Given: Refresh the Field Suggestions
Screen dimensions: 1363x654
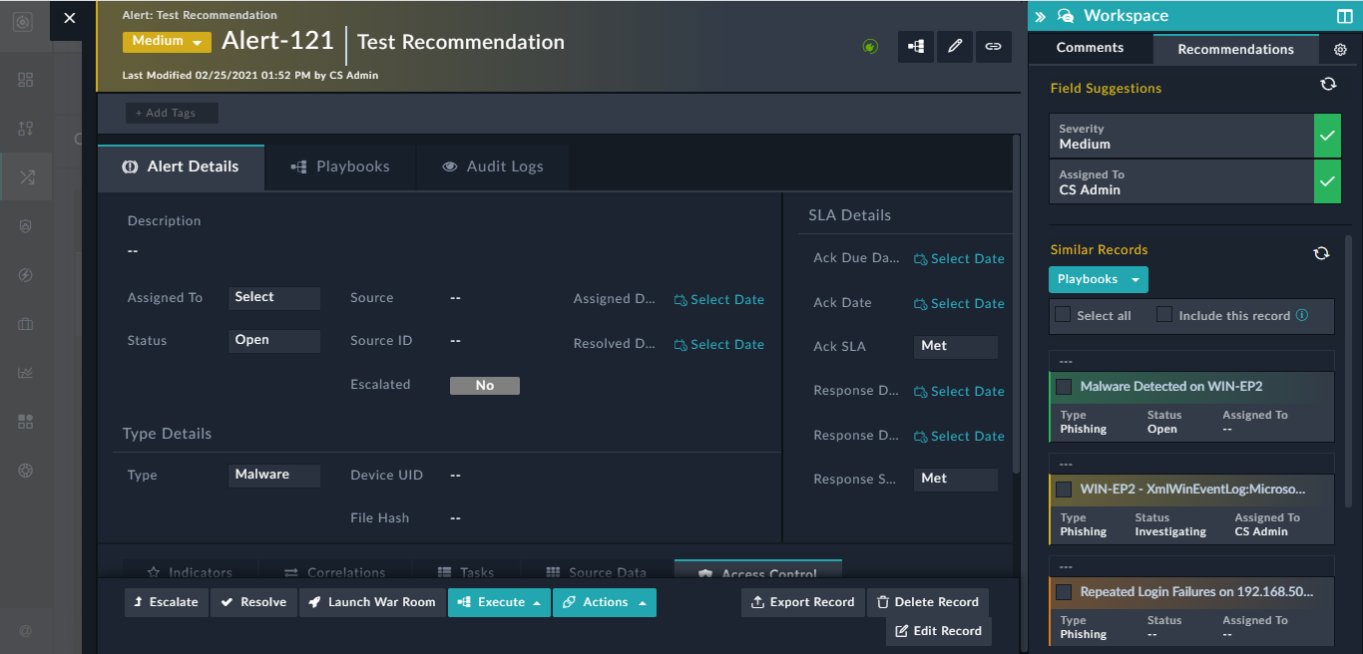Looking at the screenshot, I should pos(1328,85).
